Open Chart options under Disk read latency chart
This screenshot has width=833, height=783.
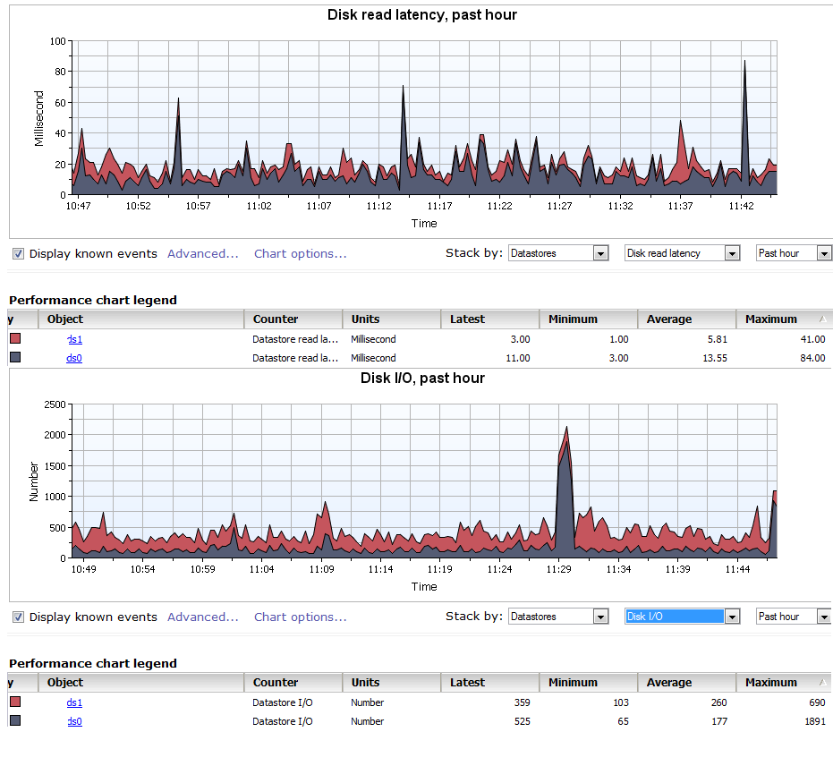pos(300,254)
